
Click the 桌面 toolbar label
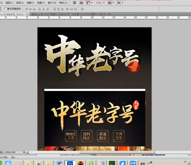coord(143,164)
